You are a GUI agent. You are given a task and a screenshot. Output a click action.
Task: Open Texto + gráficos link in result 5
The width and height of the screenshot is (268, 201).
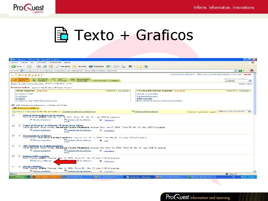coord(42,161)
